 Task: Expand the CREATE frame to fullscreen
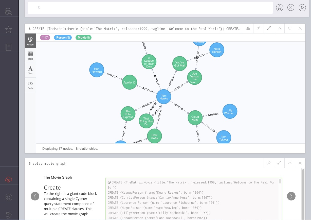269,28
